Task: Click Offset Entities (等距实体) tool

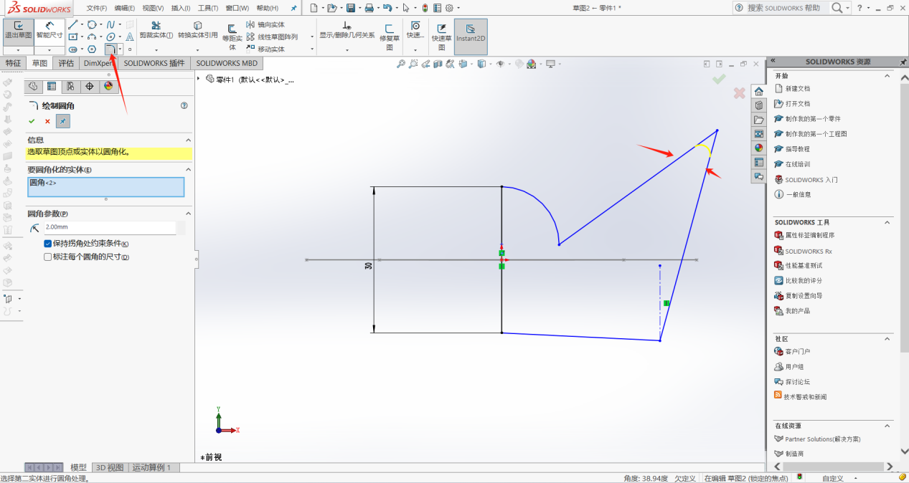Action: (x=232, y=37)
